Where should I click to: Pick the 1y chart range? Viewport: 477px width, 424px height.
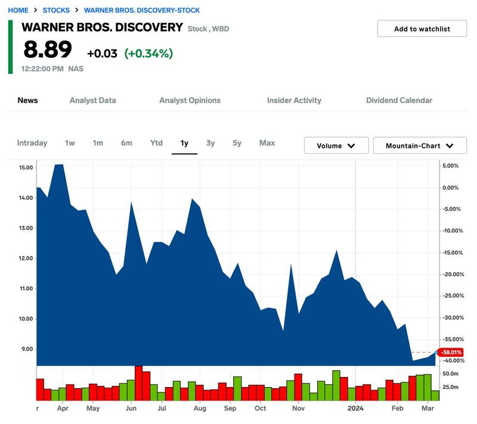pyautogui.click(x=184, y=143)
